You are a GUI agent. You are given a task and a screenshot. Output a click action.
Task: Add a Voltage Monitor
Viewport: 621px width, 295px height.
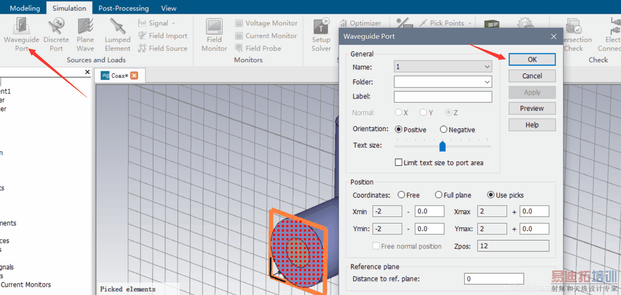[x=266, y=23]
